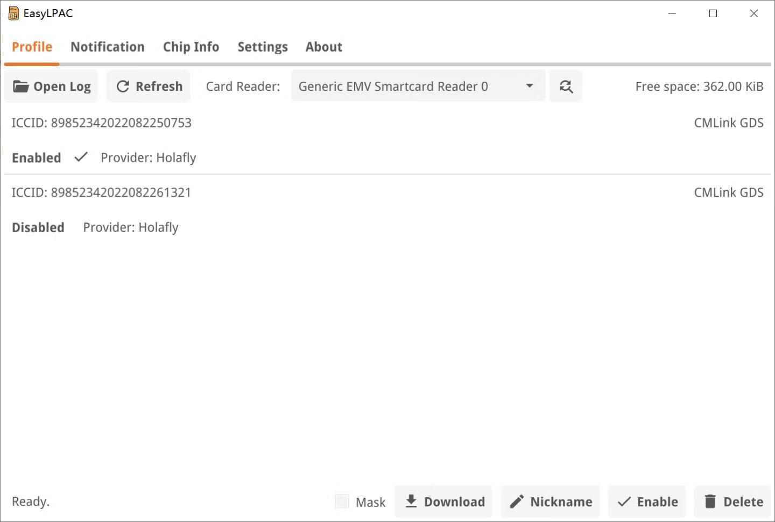Open the About tab
This screenshot has width=775, height=522.
tap(323, 47)
